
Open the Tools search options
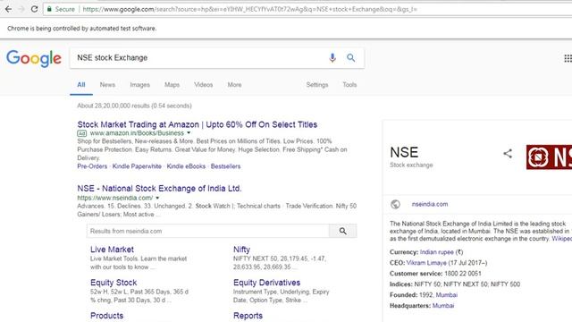[349, 85]
